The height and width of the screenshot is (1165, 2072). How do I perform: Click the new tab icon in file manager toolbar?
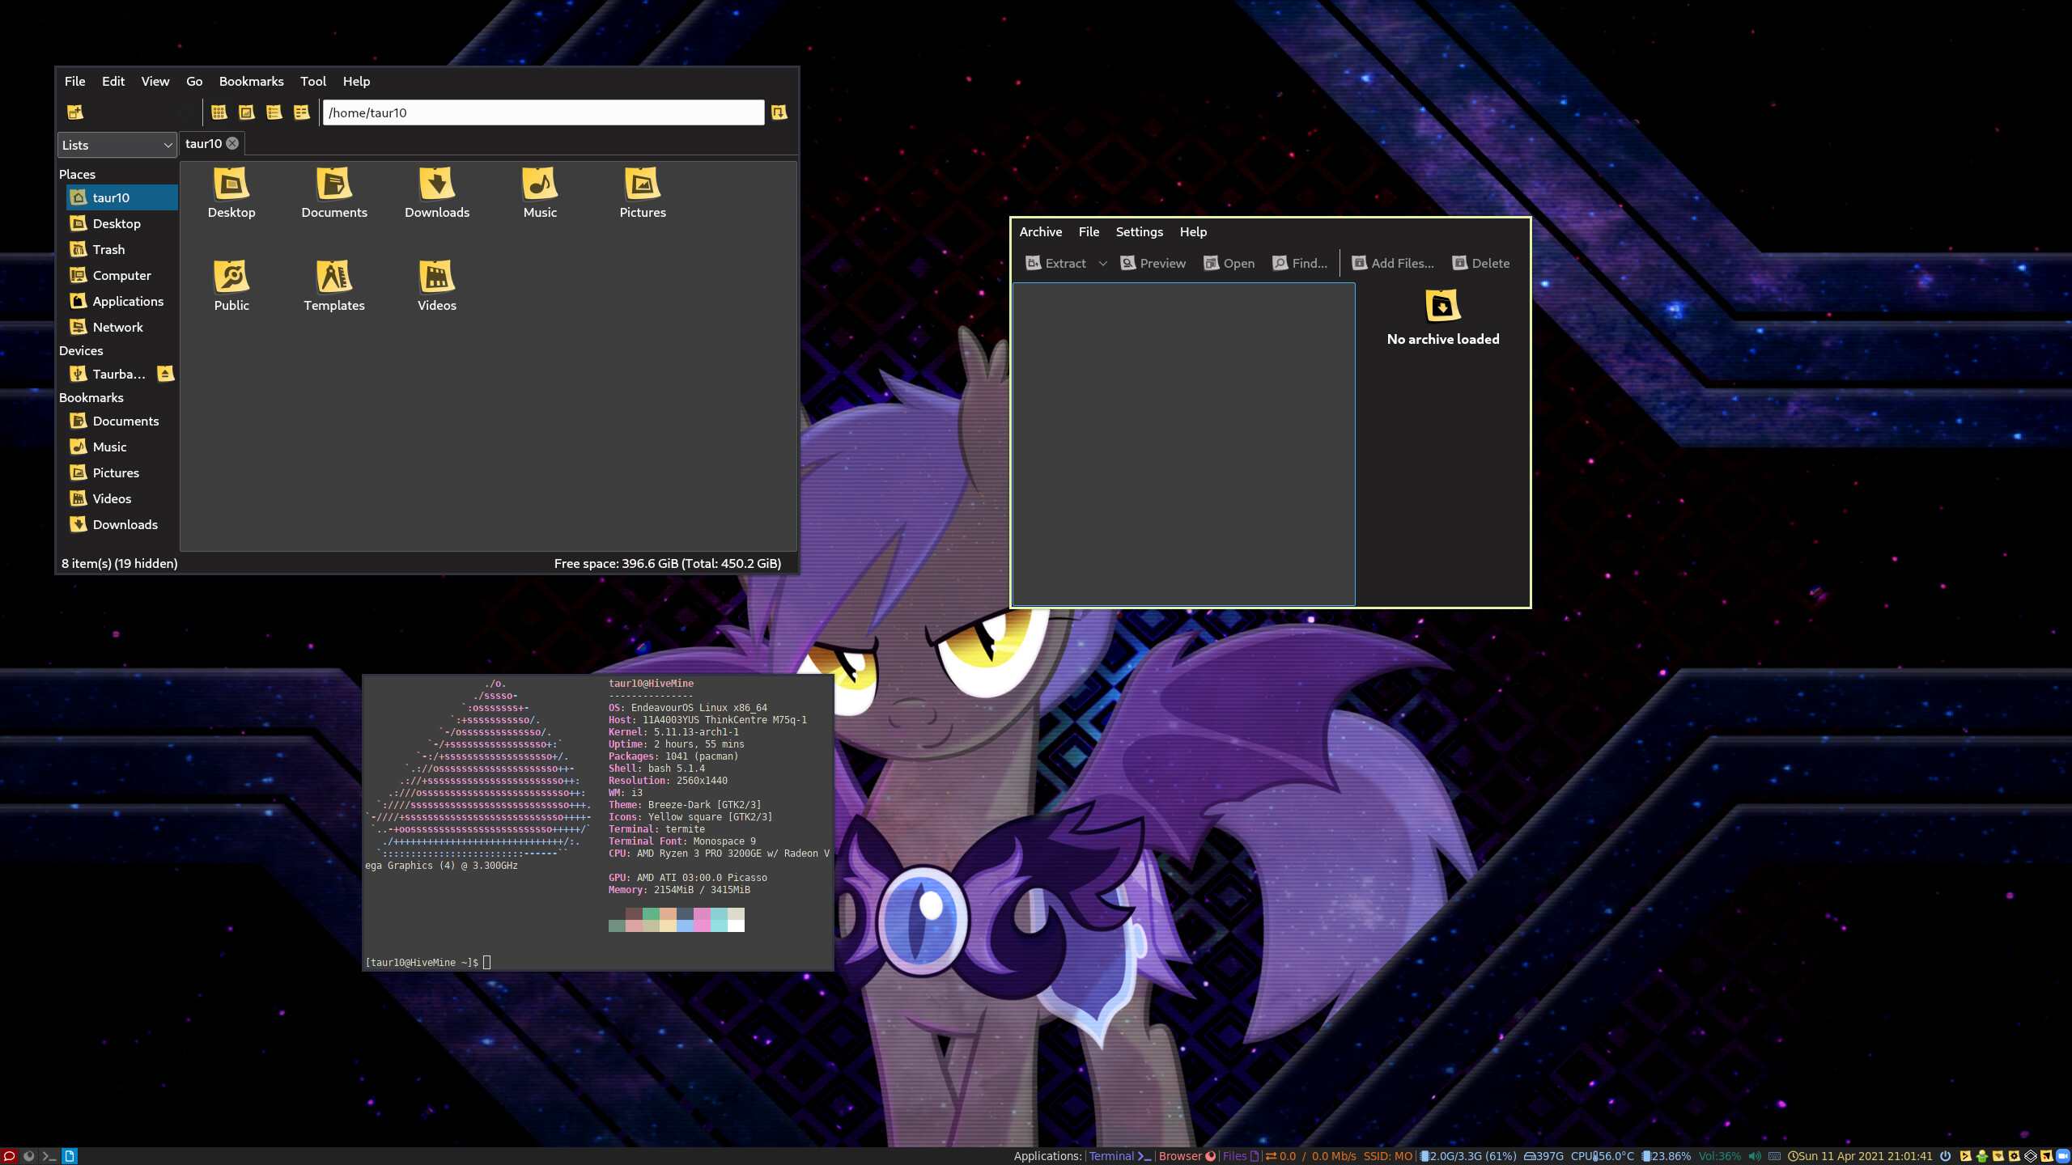point(75,112)
